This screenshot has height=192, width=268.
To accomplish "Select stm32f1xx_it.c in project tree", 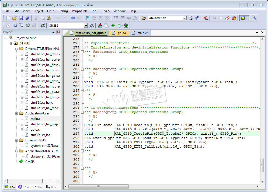I will pyautogui.click(x=40, y=135).
